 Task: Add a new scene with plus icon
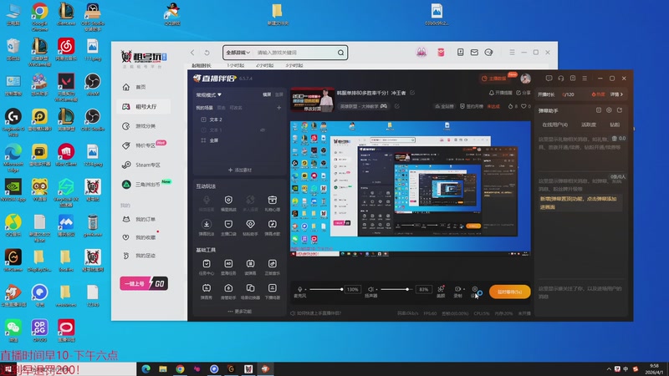(x=278, y=108)
